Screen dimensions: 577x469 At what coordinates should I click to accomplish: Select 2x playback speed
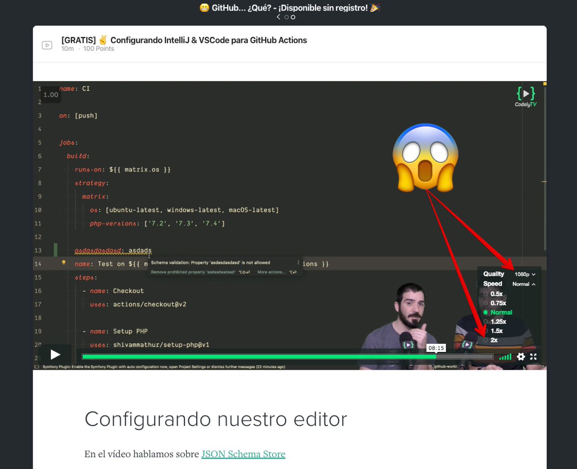[491, 340]
